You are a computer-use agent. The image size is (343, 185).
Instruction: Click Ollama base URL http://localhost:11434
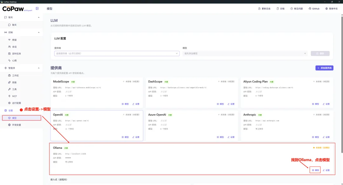tap(76, 154)
